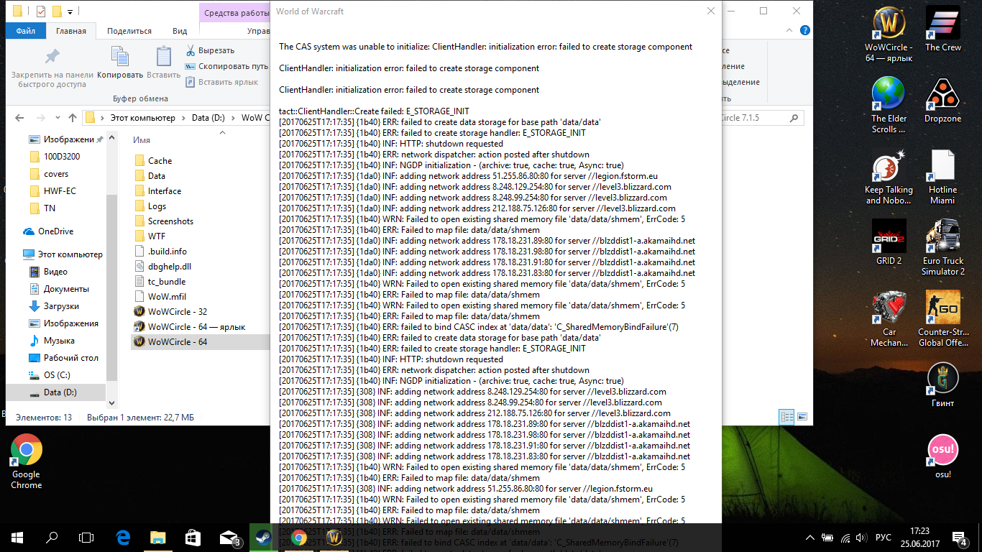
Task: Open Counter-Strike Global Offensive shortcut
Action: tap(942, 308)
